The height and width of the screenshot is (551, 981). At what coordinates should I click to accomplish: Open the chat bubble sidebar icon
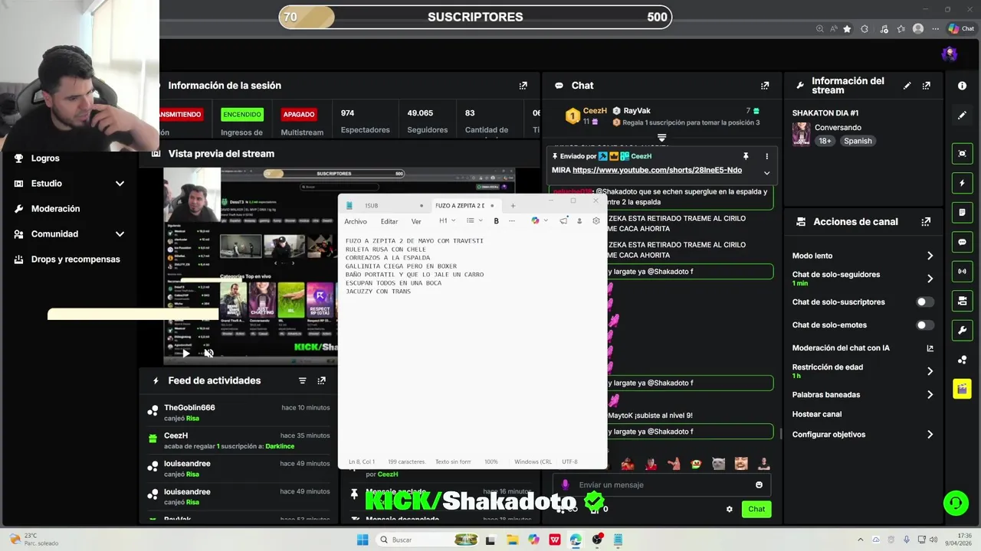962,243
